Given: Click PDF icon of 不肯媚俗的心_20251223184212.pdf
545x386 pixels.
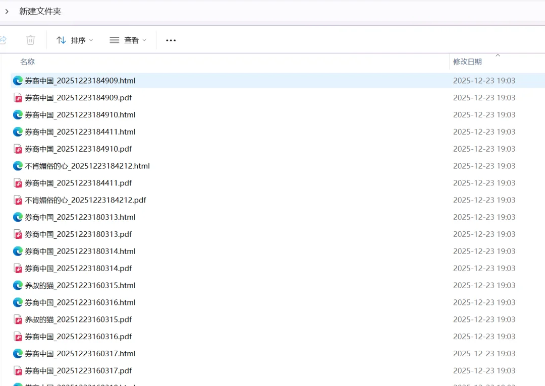Looking at the screenshot, I should point(18,200).
